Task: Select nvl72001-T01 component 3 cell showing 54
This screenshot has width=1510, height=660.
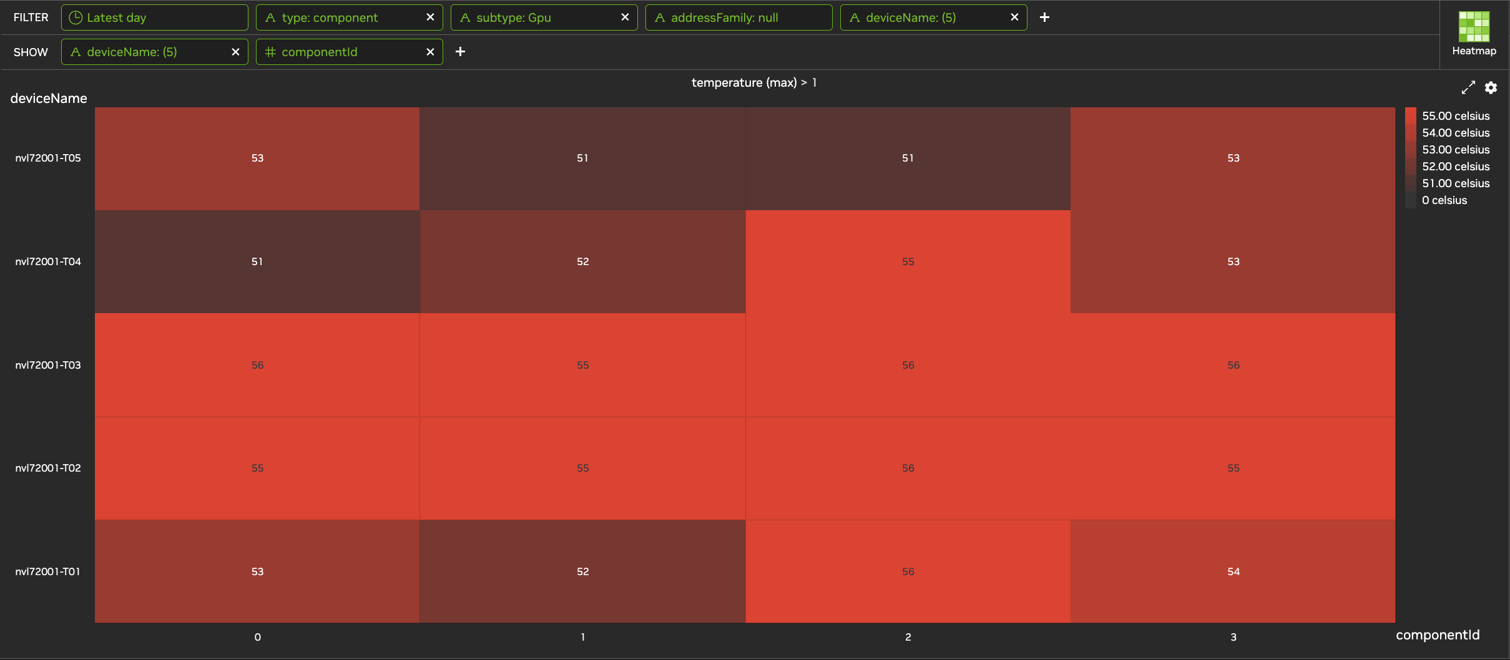Action: coord(1233,571)
